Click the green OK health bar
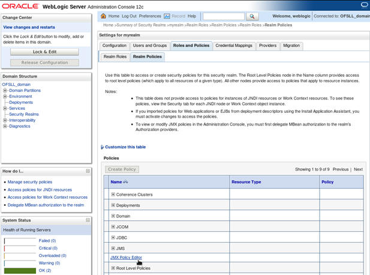This screenshot has width=370, height=275. [20, 271]
